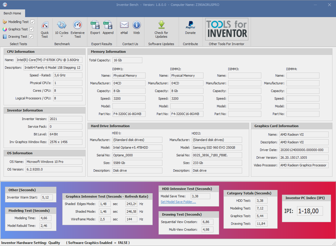Select the Multi-View Creation value

(x=208, y=230)
